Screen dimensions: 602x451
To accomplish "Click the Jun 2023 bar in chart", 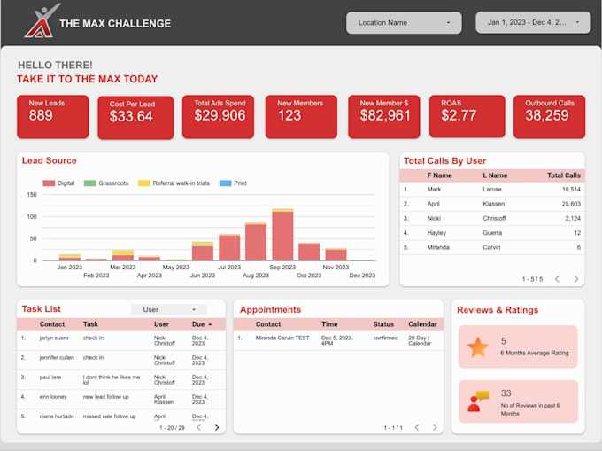I will [x=203, y=252].
